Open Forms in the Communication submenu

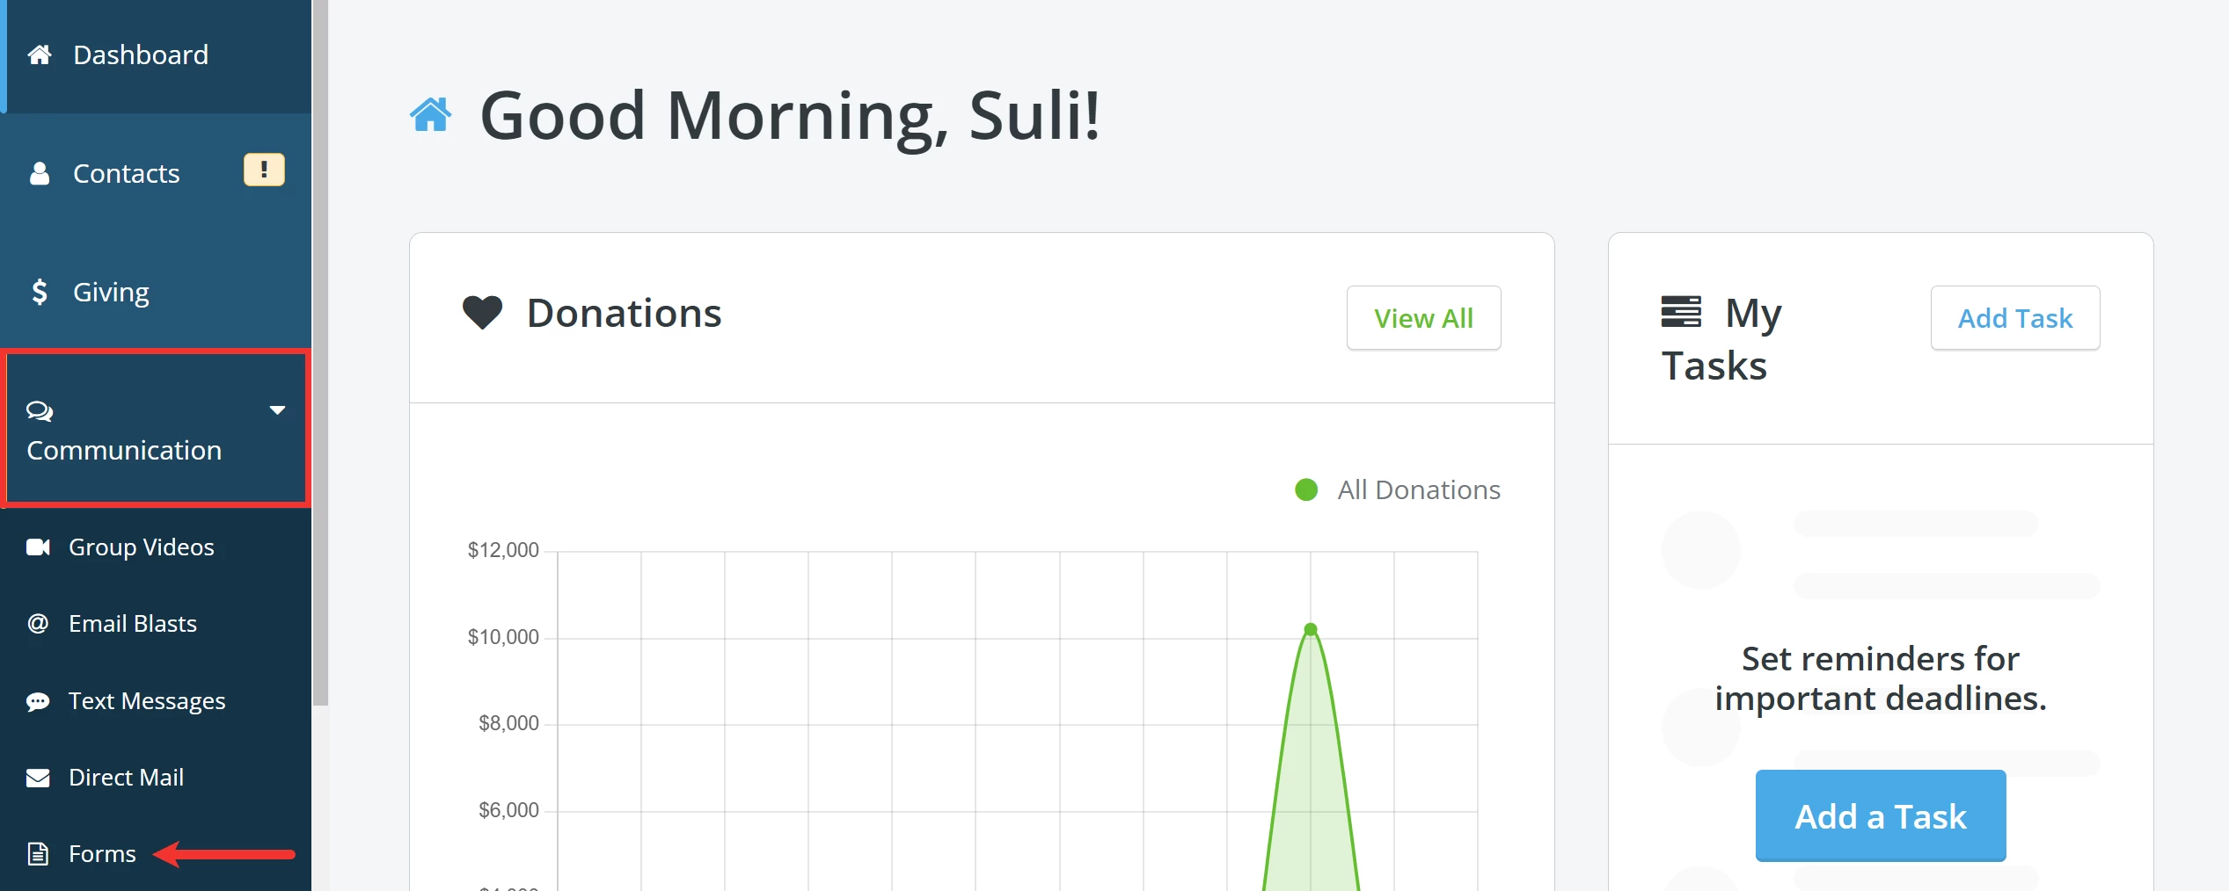[156, 854]
